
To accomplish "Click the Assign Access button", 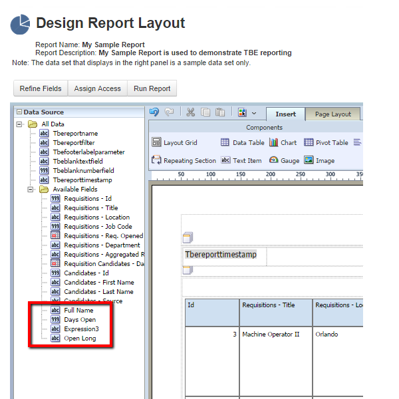I will 98,88.
